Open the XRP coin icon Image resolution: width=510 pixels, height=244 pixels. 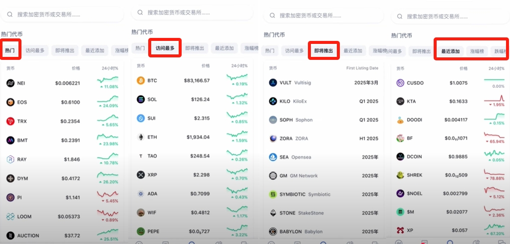click(x=140, y=175)
